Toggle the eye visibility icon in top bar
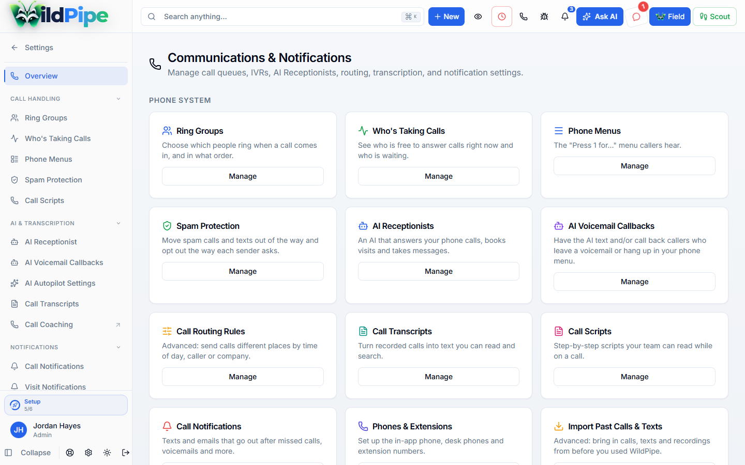 click(x=478, y=17)
